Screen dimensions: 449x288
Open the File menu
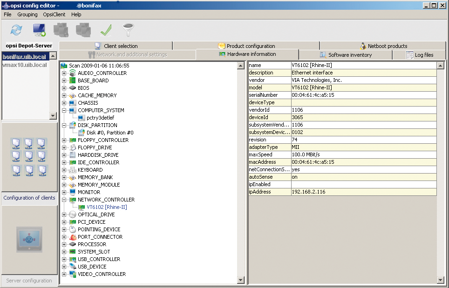tap(7, 14)
